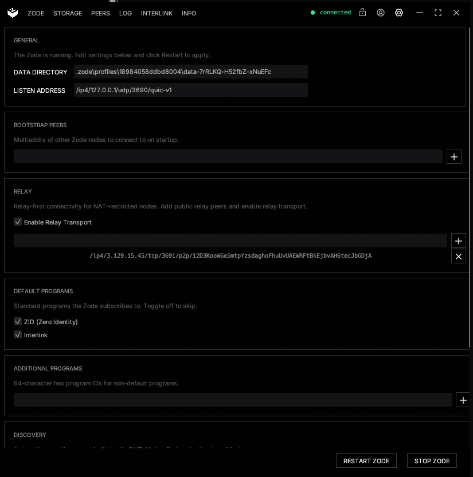Click 'The Zode is running' status message
The image size is (473, 477).
(112, 55)
